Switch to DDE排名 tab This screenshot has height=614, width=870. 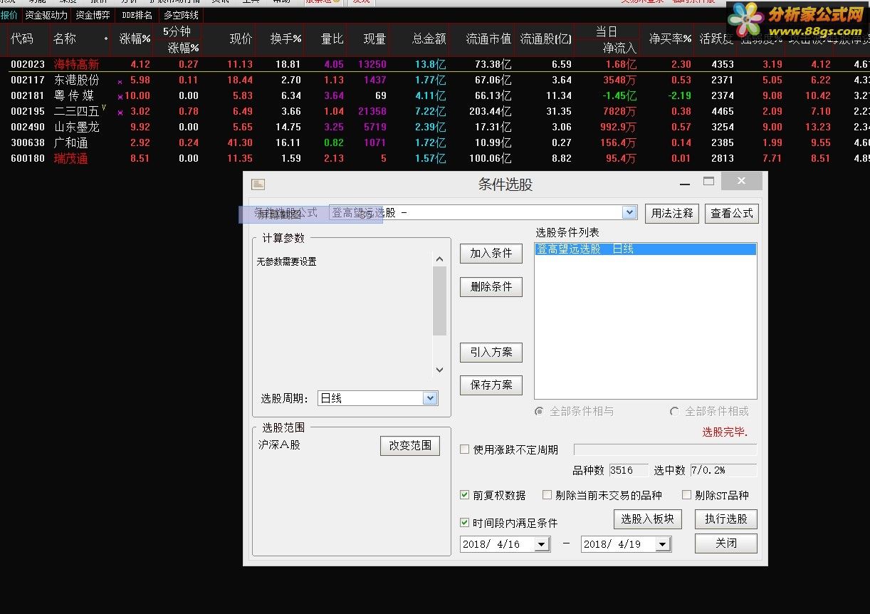(137, 15)
